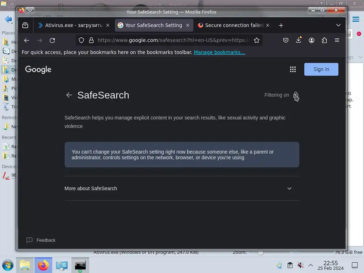Open Manage bookmarks link
The height and width of the screenshot is (273, 364).
(219, 52)
